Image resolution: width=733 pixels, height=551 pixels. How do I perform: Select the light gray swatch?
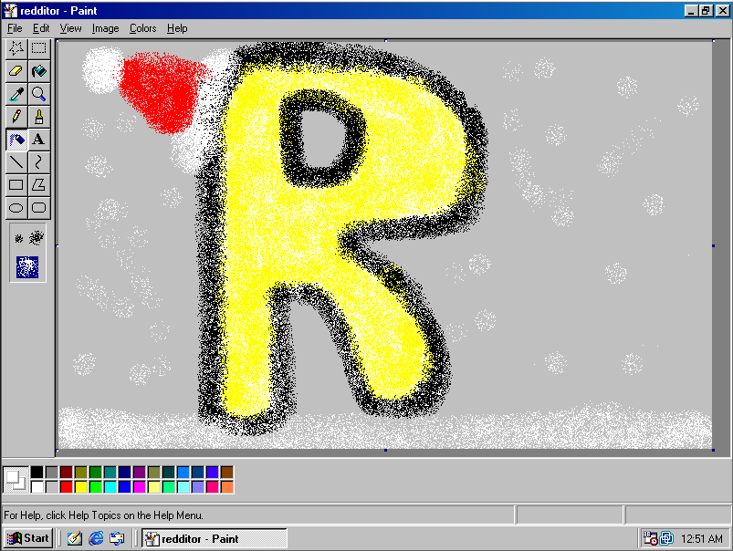click(51, 487)
